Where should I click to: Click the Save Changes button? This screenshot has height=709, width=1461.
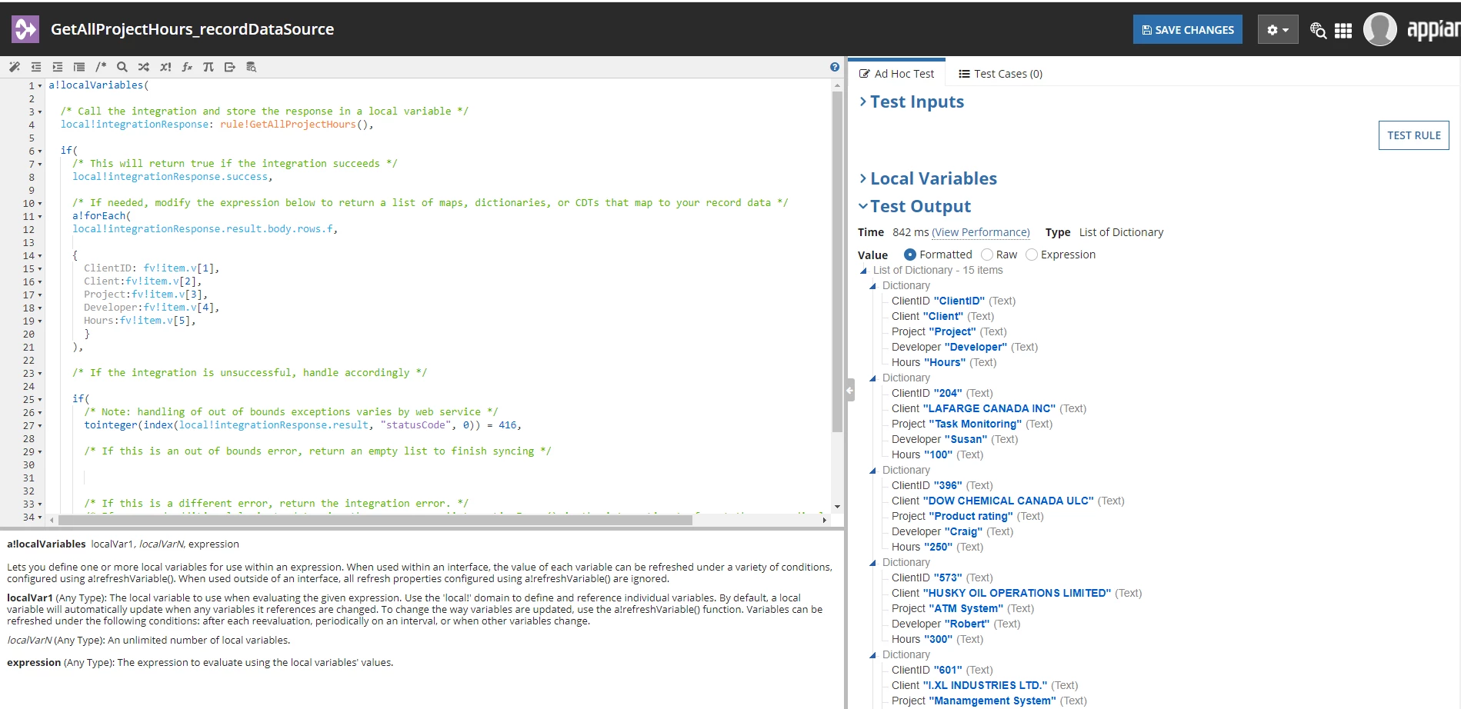tap(1188, 29)
